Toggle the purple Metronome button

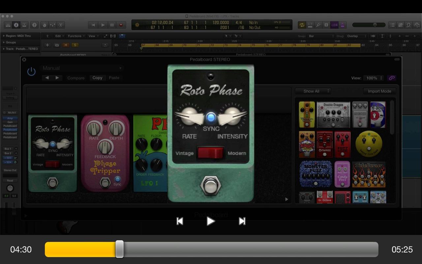tap(342, 25)
